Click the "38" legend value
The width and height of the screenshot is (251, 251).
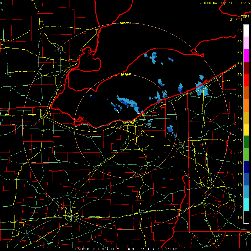click(x=240, y=108)
